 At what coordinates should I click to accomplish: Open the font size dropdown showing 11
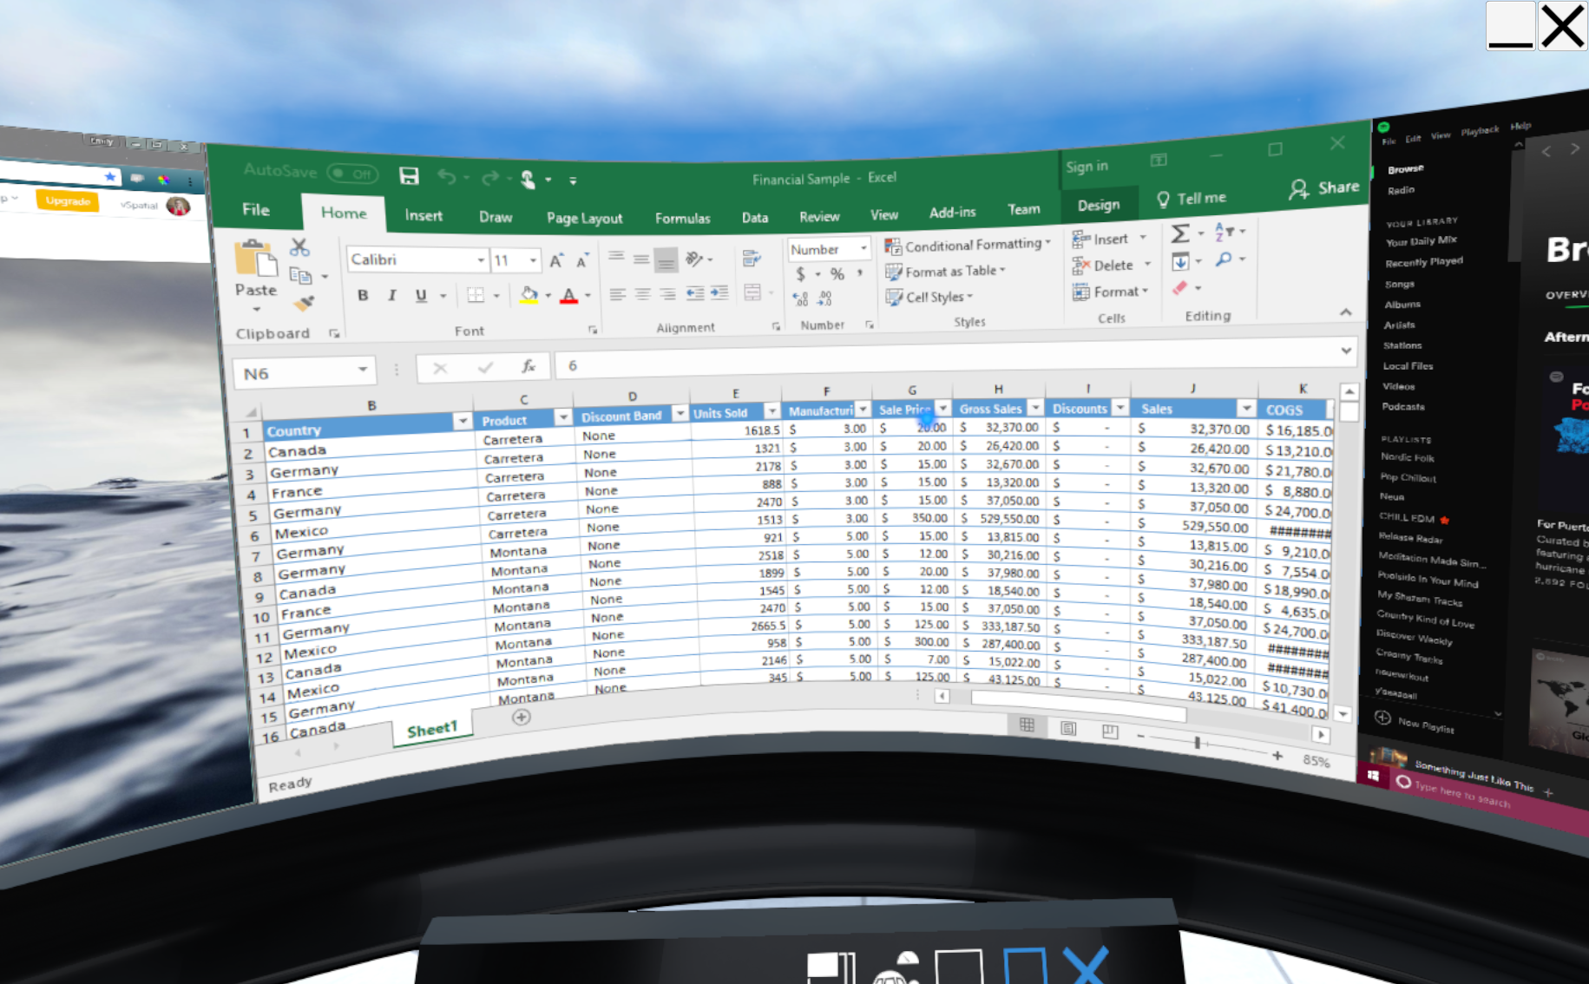point(533,260)
